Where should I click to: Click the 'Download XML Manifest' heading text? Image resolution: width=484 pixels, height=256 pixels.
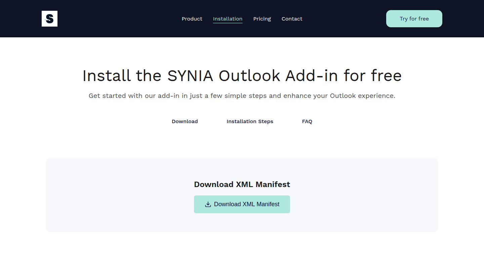tap(242, 184)
